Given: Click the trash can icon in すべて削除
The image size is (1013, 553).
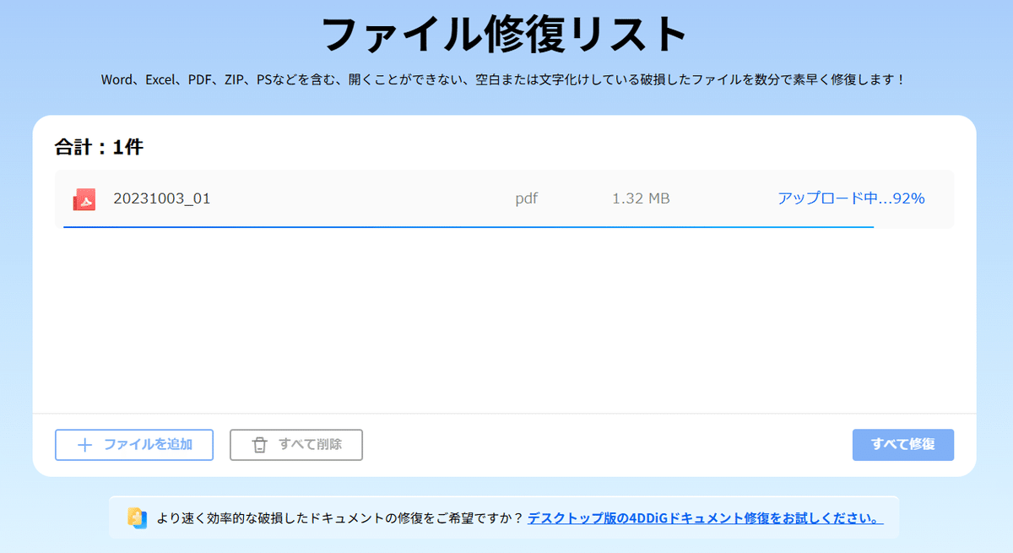Looking at the screenshot, I should (260, 445).
